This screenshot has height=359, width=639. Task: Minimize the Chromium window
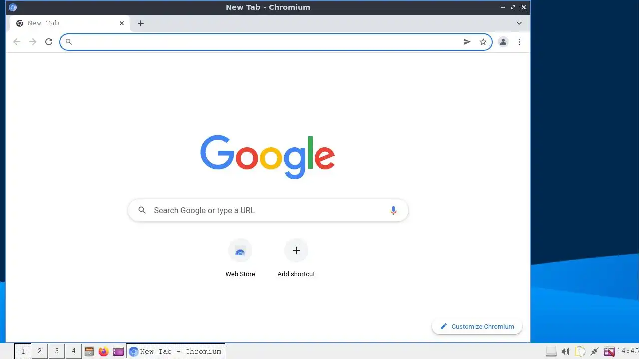pos(503,7)
